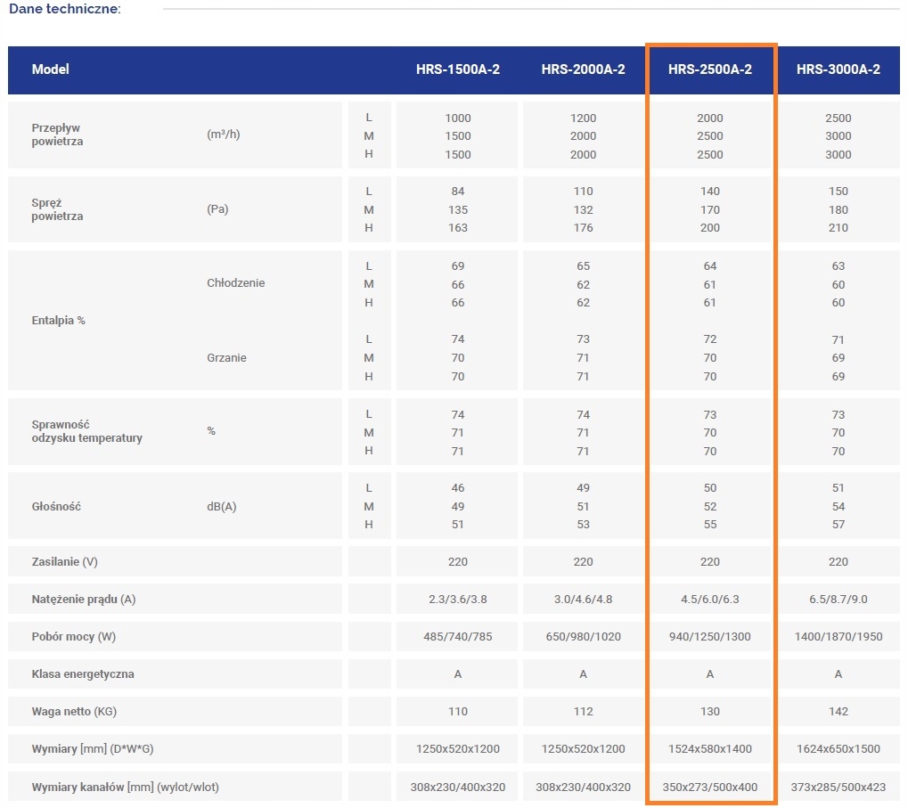Image resolution: width=908 pixels, height=808 pixels.
Task: Click the 650/980/1020 power value
Action: tap(583, 637)
